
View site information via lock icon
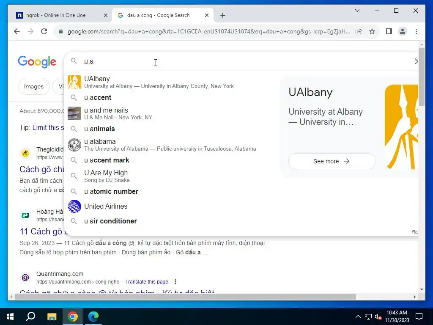click(61, 31)
